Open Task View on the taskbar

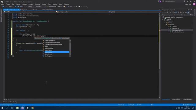click(12, 108)
